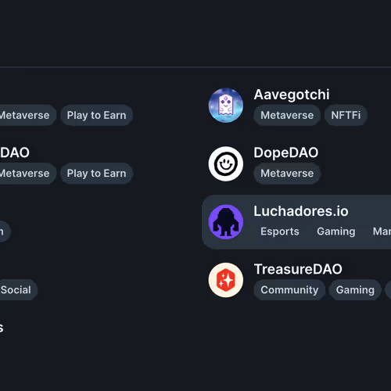
Task: Click the partially visible DAO title on left
Action: pyautogui.click(x=15, y=152)
